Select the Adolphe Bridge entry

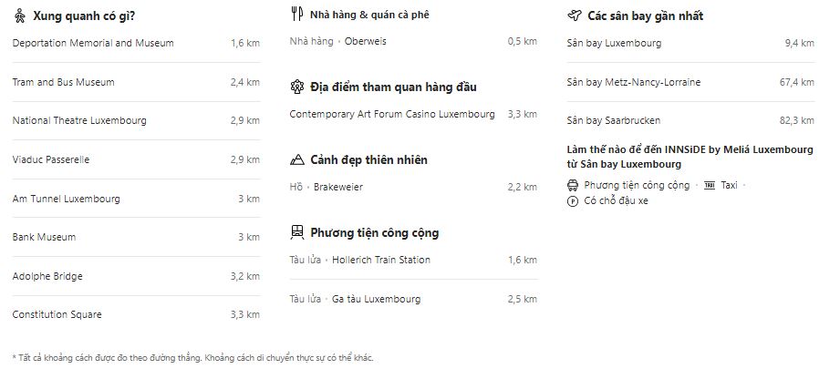pos(47,275)
